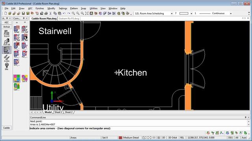Open the File menu

[x=6, y=8]
